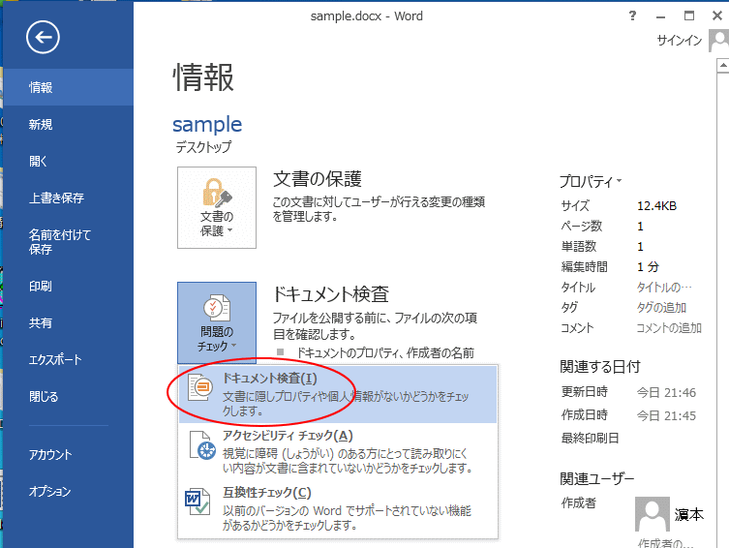Click the back arrow circle icon
Viewport: 729px width, 548px height.
(x=43, y=37)
